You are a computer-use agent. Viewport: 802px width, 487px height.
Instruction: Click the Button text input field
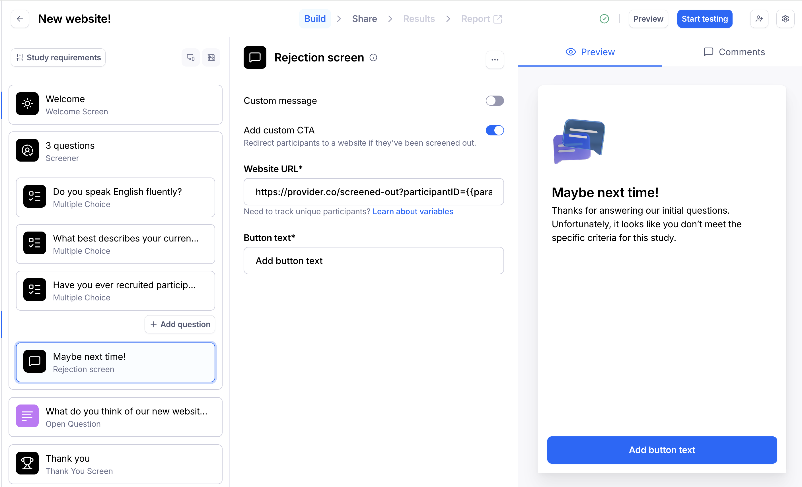coord(373,261)
